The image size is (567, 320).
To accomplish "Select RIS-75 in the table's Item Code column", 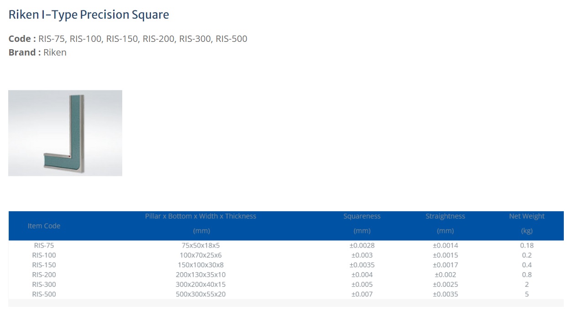I will [44, 245].
